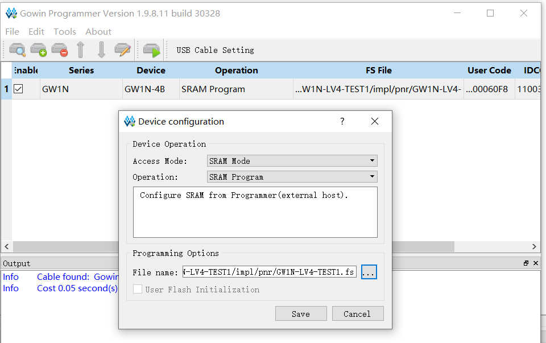This screenshot has width=546, height=343.
Task: Click the Cancel button
Action: pos(358,314)
